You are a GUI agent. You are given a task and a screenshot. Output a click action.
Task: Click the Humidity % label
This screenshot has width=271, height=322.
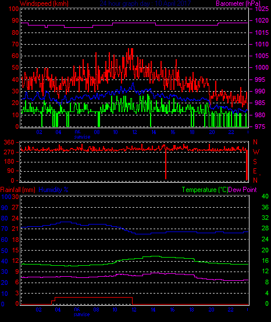tap(54, 190)
